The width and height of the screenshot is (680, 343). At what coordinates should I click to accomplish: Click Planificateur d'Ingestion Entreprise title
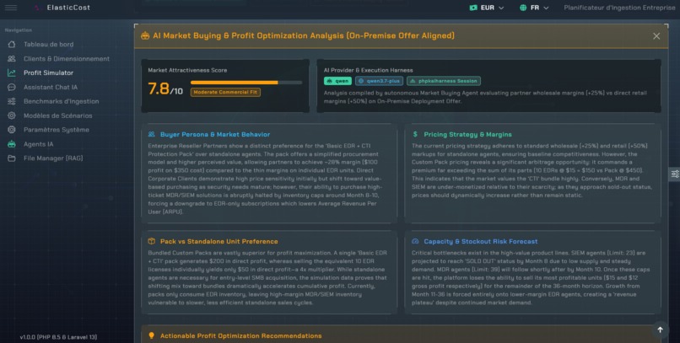619,8
